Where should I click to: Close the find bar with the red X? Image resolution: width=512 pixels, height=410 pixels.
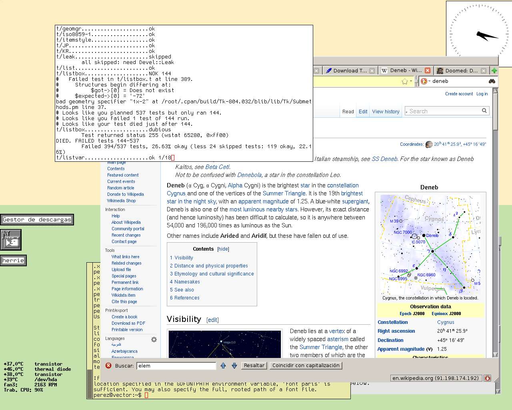tap(108, 366)
